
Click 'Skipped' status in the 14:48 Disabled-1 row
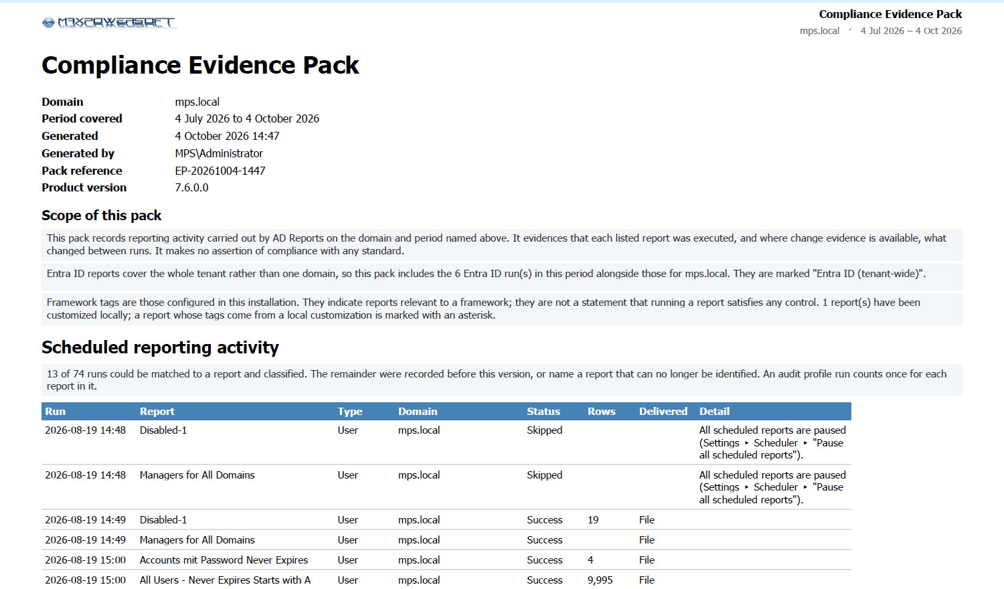pyautogui.click(x=544, y=430)
